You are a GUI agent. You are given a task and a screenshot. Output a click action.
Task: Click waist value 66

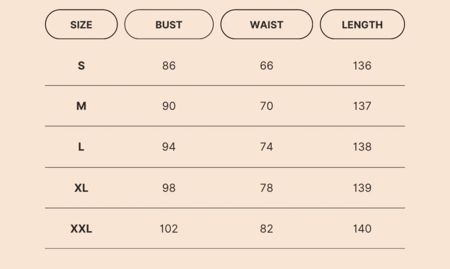(266, 66)
